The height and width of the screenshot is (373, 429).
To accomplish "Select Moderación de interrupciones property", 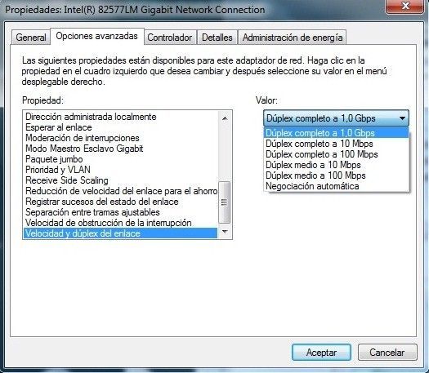I will [120, 138].
